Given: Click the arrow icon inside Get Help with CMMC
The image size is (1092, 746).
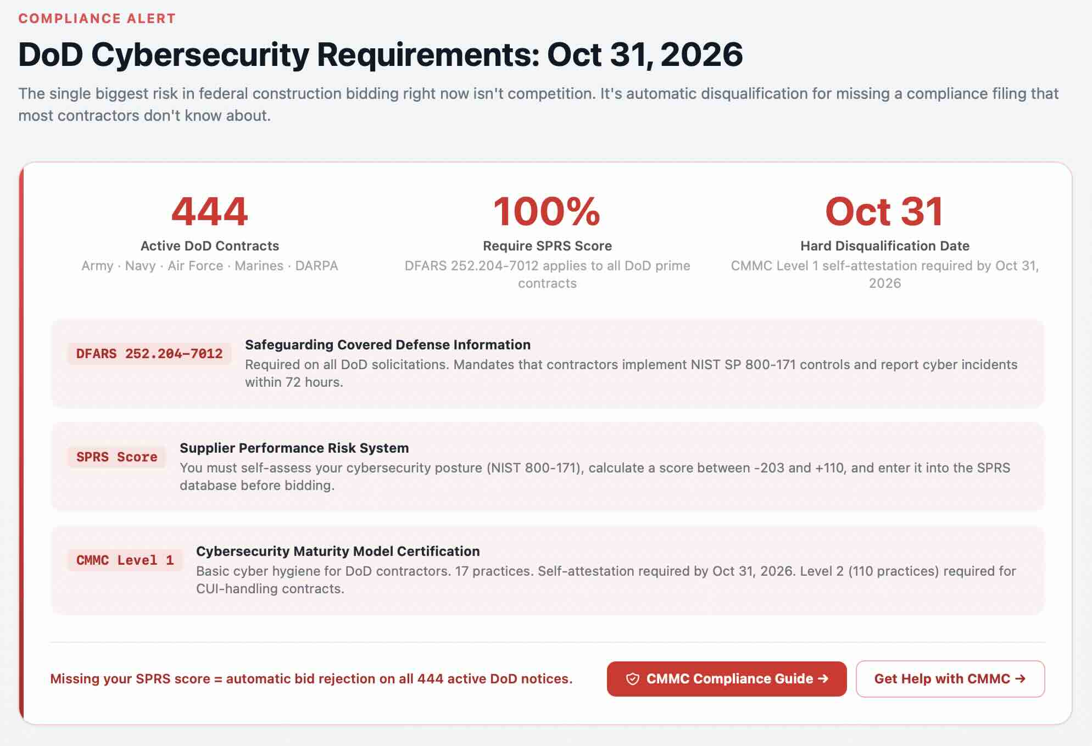Looking at the screenshot, I should coord(1022,679).
